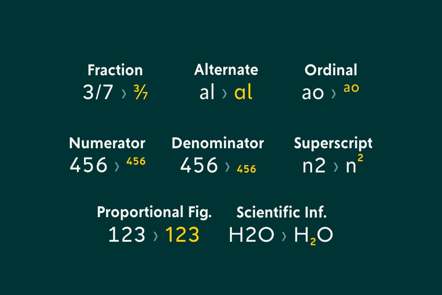Click the yellow alternate "al" sample
Viewport: 442px width, 295px height.
[x=243, y=92]
